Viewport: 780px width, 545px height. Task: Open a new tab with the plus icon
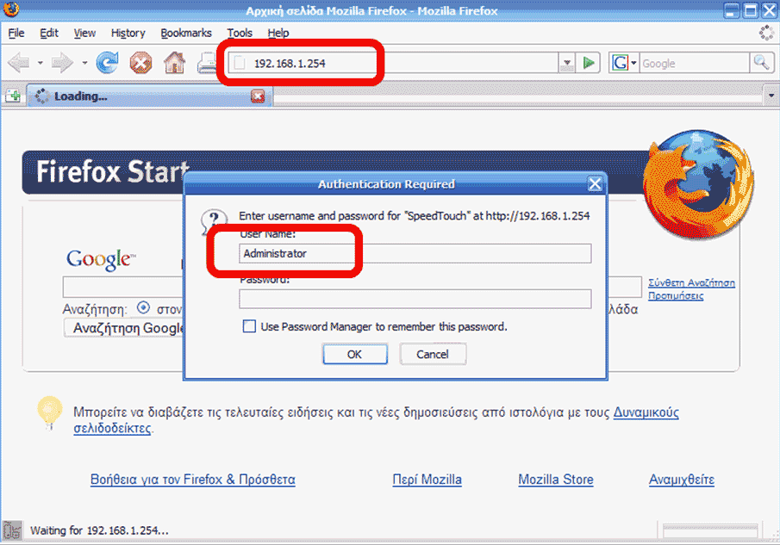[x=12, y=95]
